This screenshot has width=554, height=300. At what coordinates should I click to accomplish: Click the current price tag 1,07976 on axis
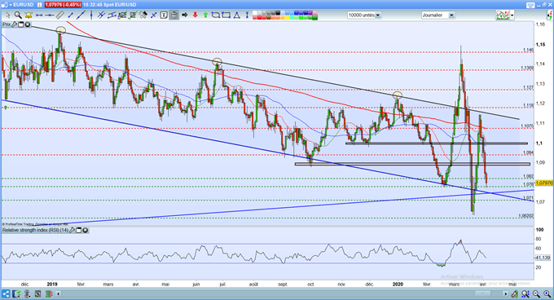pos(544,183)
